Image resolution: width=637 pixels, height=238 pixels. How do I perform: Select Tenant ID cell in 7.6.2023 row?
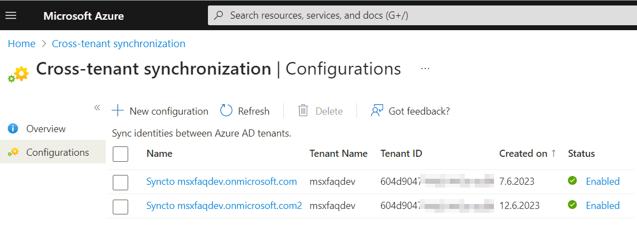click(x=437, y=182)
